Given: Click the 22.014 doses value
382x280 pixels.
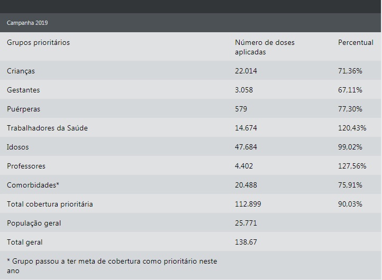Looking at the screenshot, I should [246, 71].
